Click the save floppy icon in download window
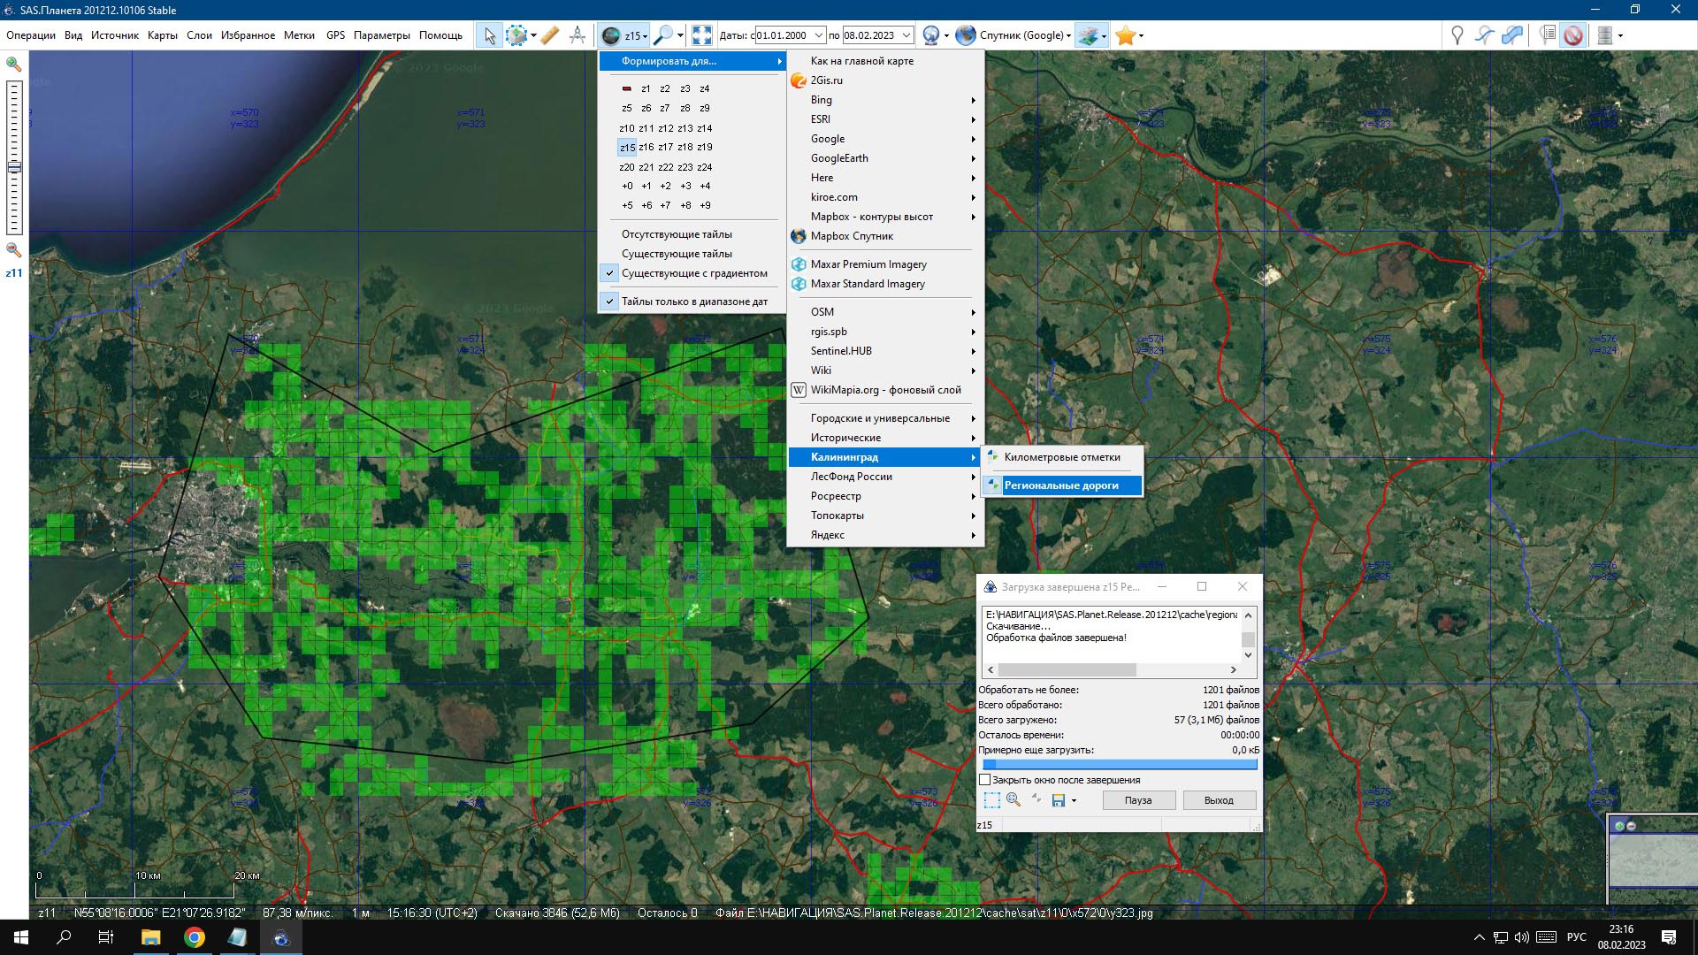The height and width of the screenshot is (955, 1698). click(x=1059, y=800)
